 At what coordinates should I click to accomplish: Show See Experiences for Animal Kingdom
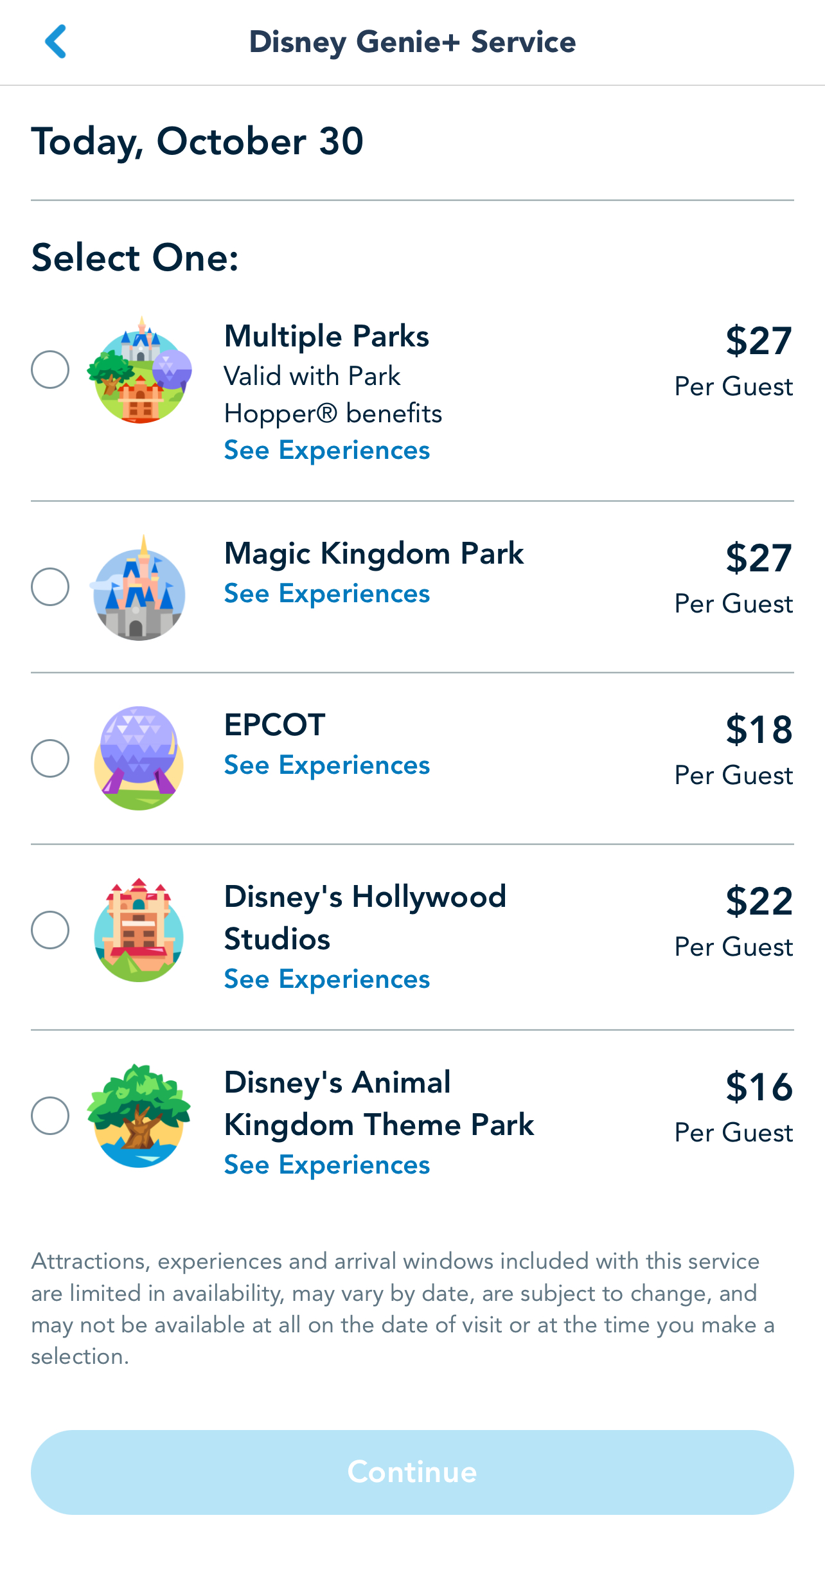[x=326, y=1165]
